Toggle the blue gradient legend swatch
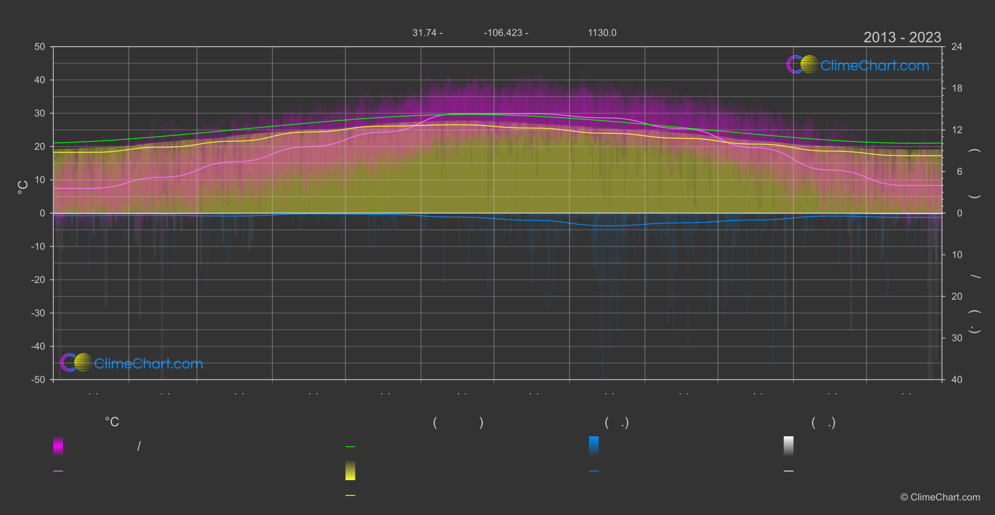Image resolution: width=995 pixels, height=515 pixels. [x=594, y=446]
